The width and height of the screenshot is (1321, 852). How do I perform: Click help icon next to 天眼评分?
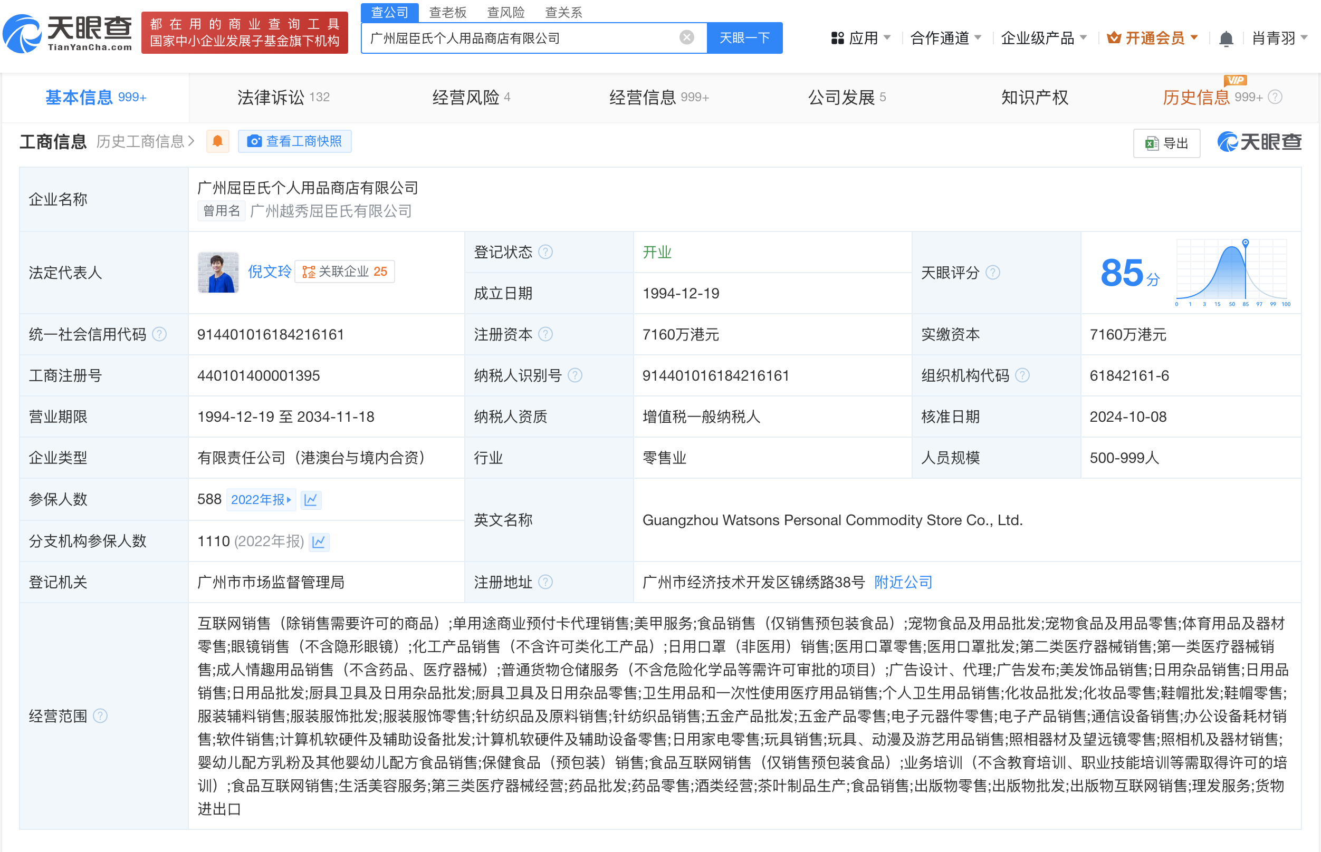pos(993,273)
